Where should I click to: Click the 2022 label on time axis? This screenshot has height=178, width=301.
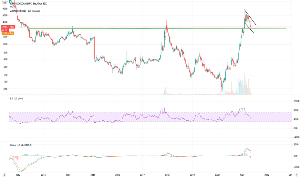267,175
